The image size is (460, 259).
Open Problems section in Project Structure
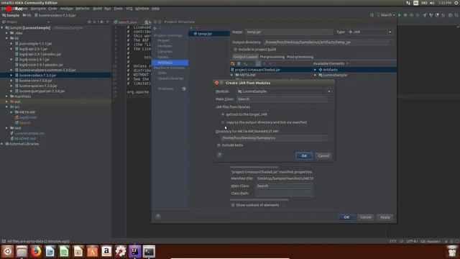[165, 88]
